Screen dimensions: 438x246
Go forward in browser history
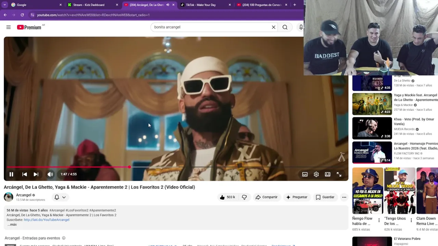[x=14, y=15]
